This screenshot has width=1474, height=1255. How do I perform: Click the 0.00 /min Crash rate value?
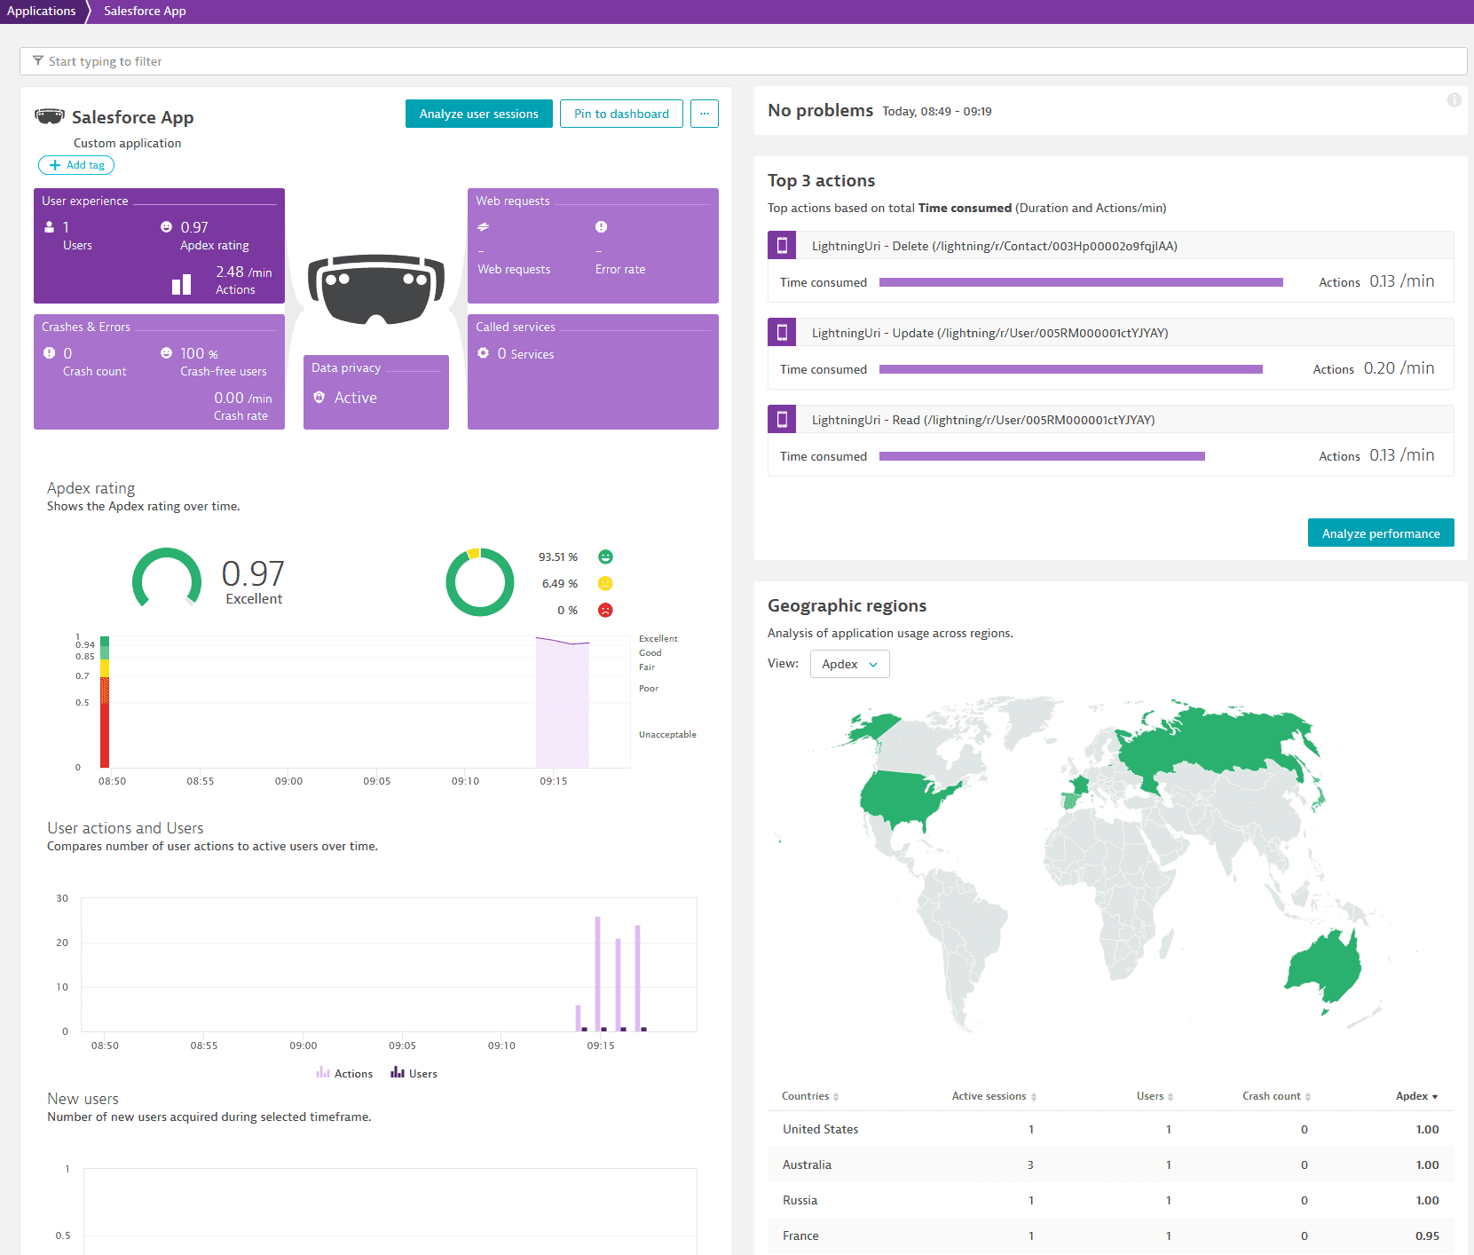pos(242,399)
